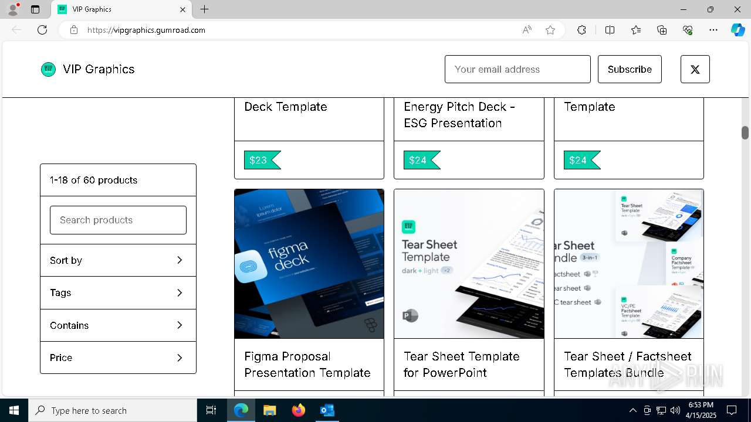This screenshot has width=751, height=422.
Task: Open Tear Sheet Template for PowerPoint link
Action: [x=462, y=365]
